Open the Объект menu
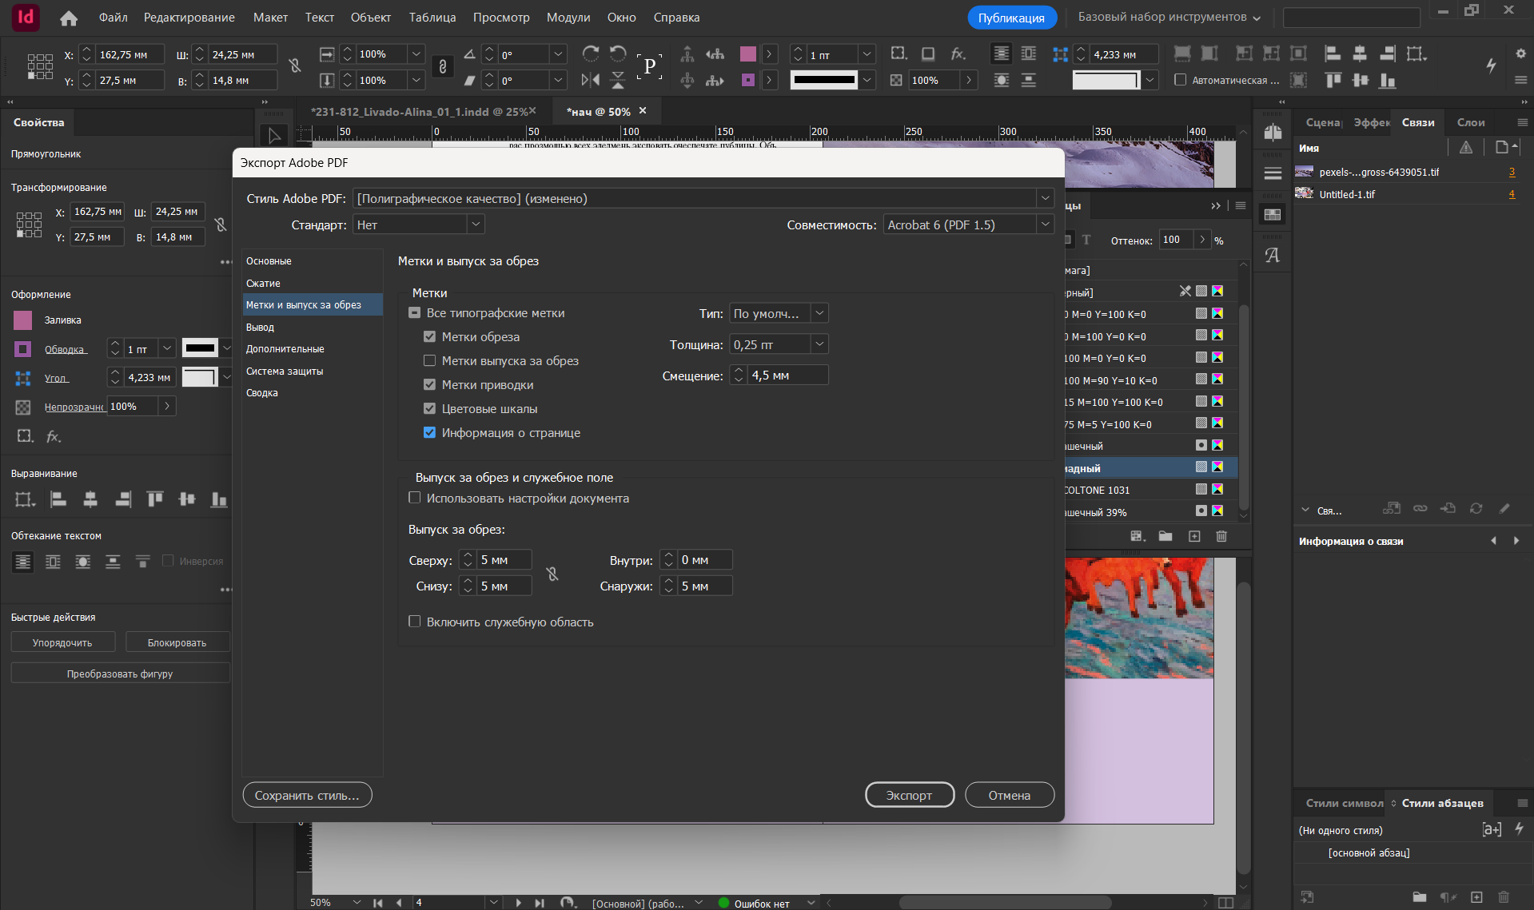The width and height of the screenshot is (1534, 910). coord(371,18)
